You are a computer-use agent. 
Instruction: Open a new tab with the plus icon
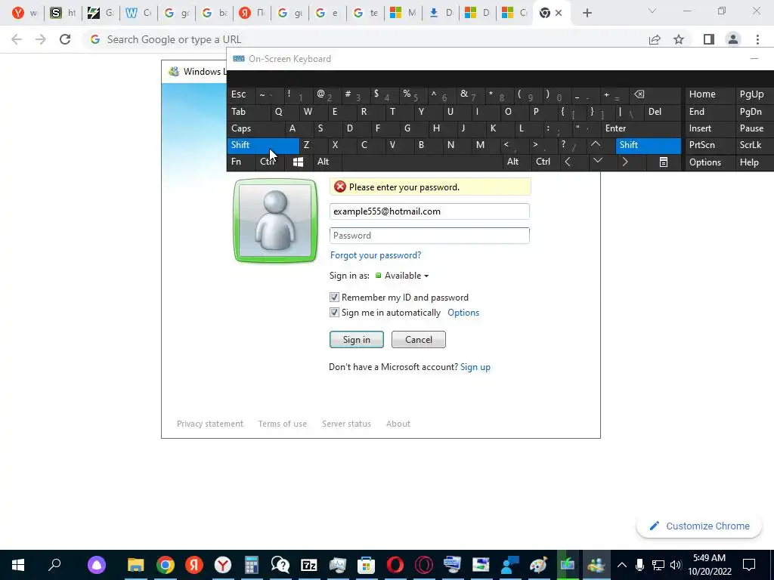tap(587, 13)
